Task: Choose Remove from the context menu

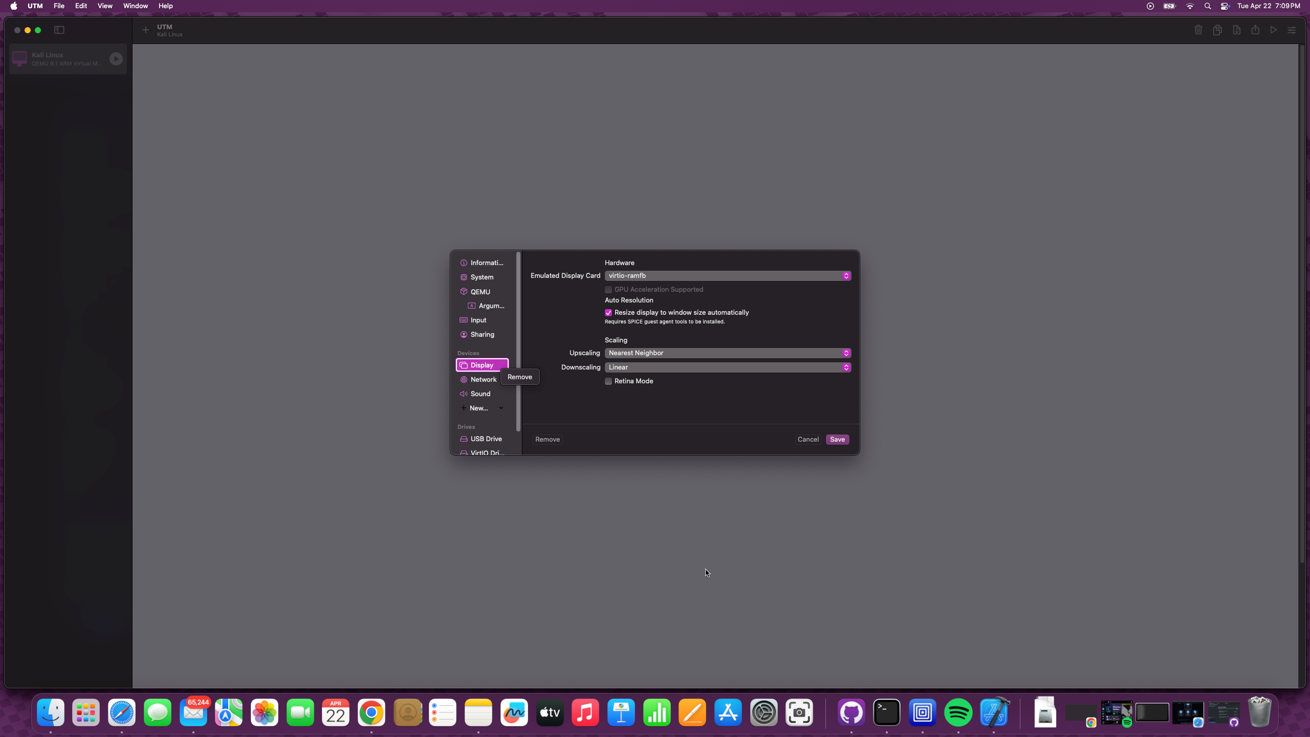Action: (519, 377)
